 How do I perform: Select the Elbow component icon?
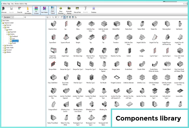click(x=79, y=24)
